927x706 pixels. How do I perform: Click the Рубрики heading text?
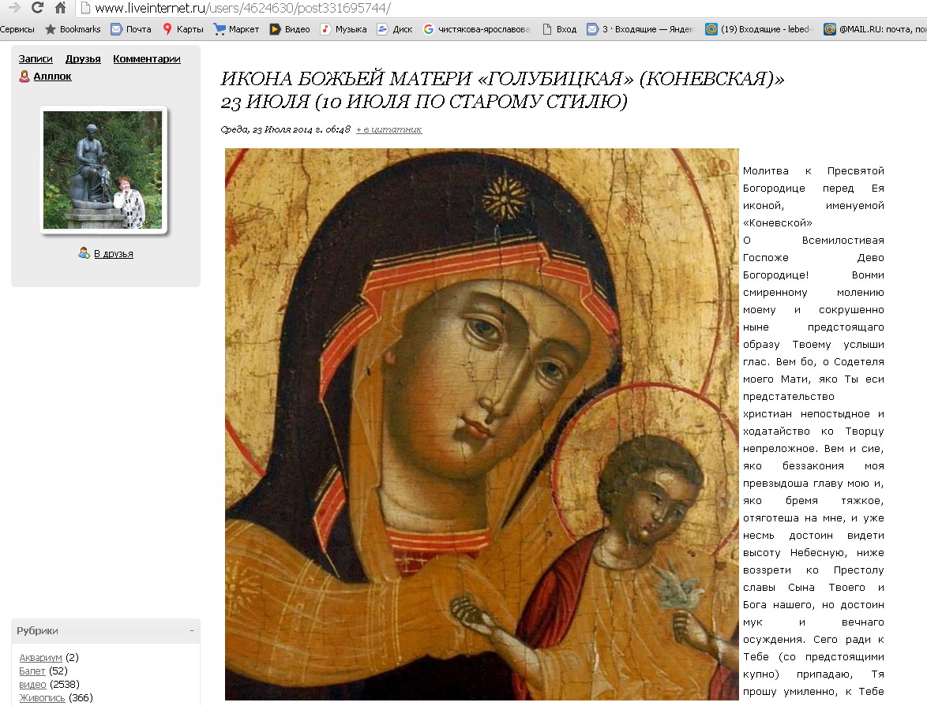click(37, 630)
